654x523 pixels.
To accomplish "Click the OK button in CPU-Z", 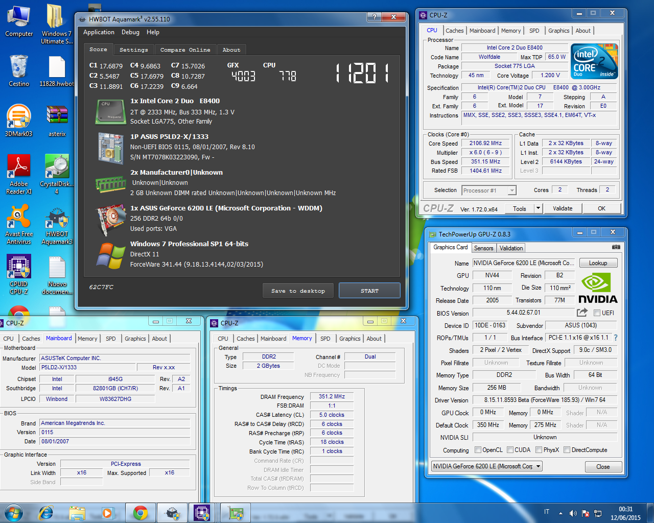I will 601,208.
